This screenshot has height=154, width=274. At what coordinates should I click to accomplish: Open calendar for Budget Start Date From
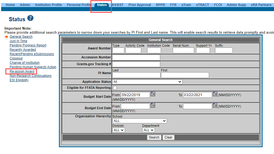pos(153,94)
